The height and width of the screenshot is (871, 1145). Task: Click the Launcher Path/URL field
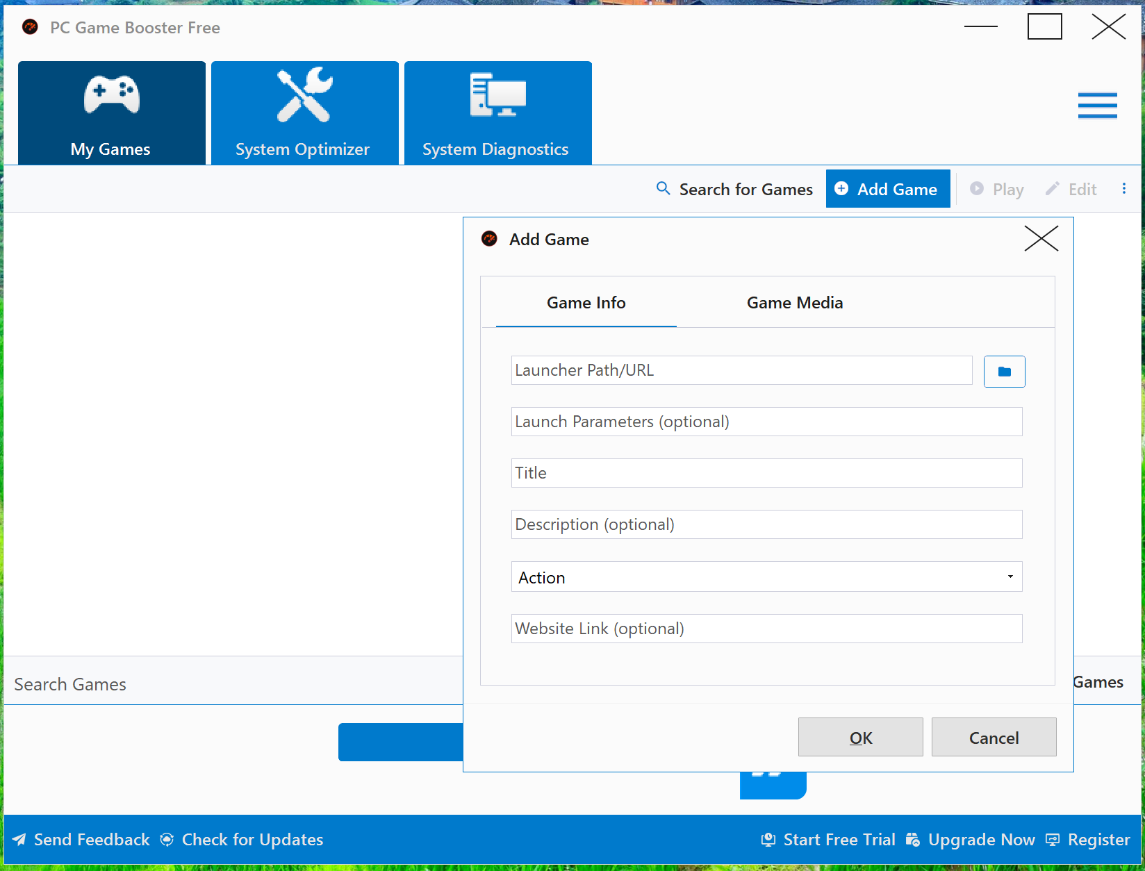742,370
